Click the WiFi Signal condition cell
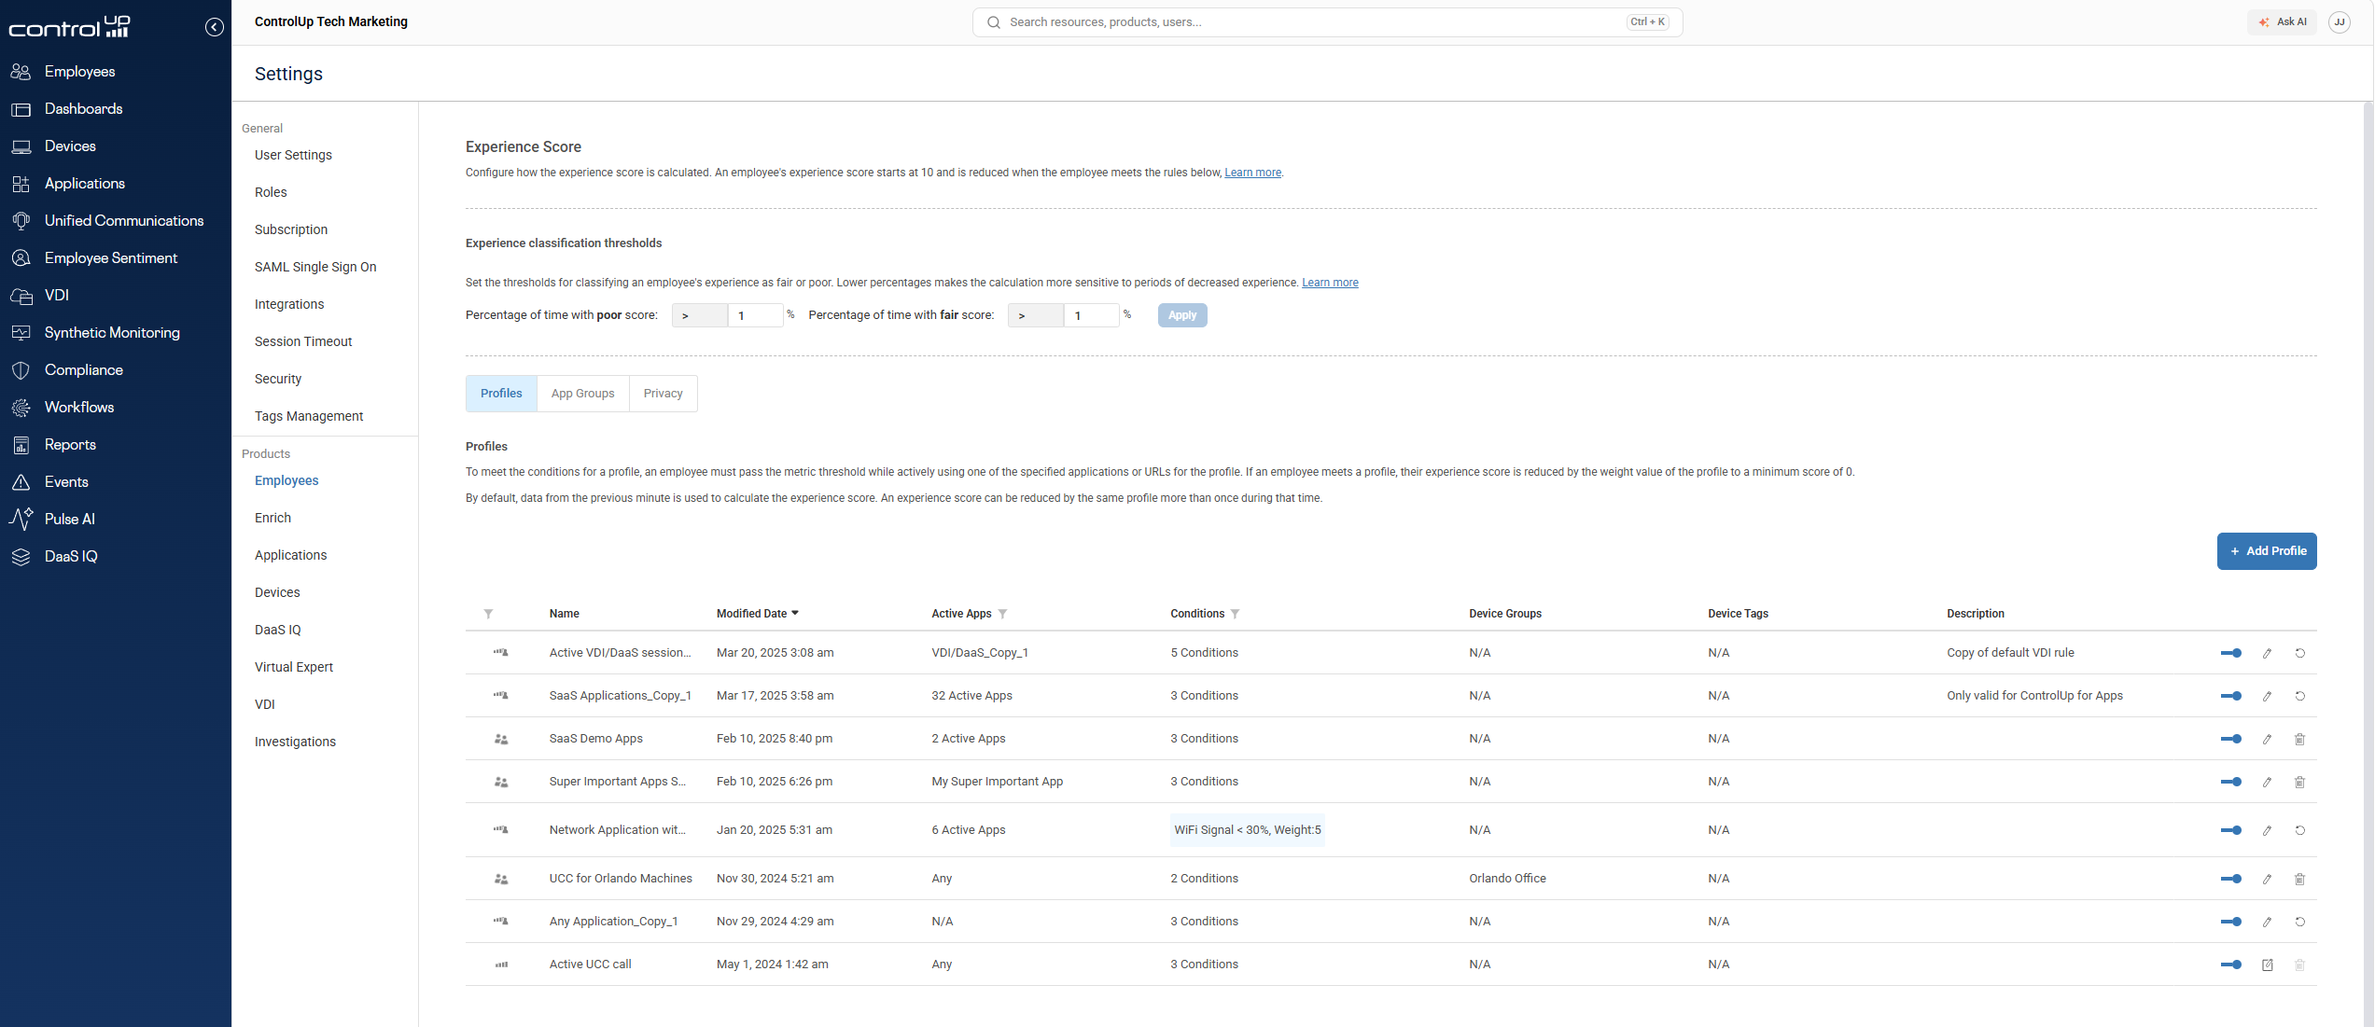Screen dimensions: 2375x1027 [x=1248, y=830]
